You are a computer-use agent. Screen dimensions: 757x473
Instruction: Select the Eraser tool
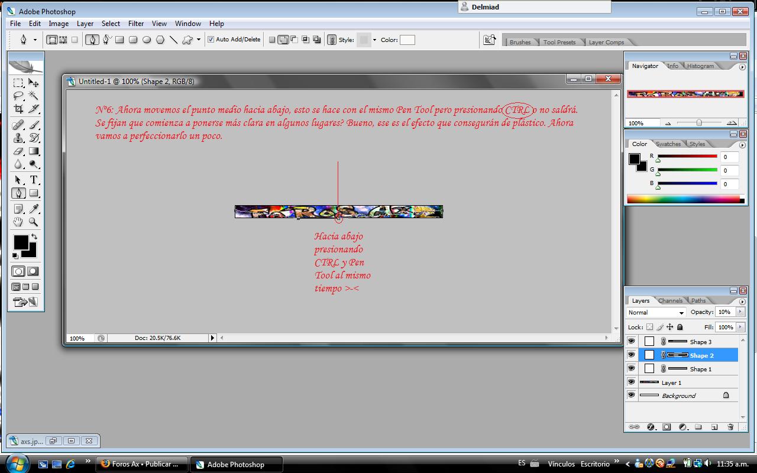(18, 151)
